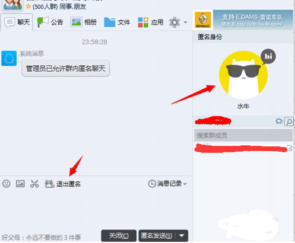Viewport: 295px width, 243px height.
Task: Open the 应用 apps tab
Action: pyautogui.click(x=151, y=22)
